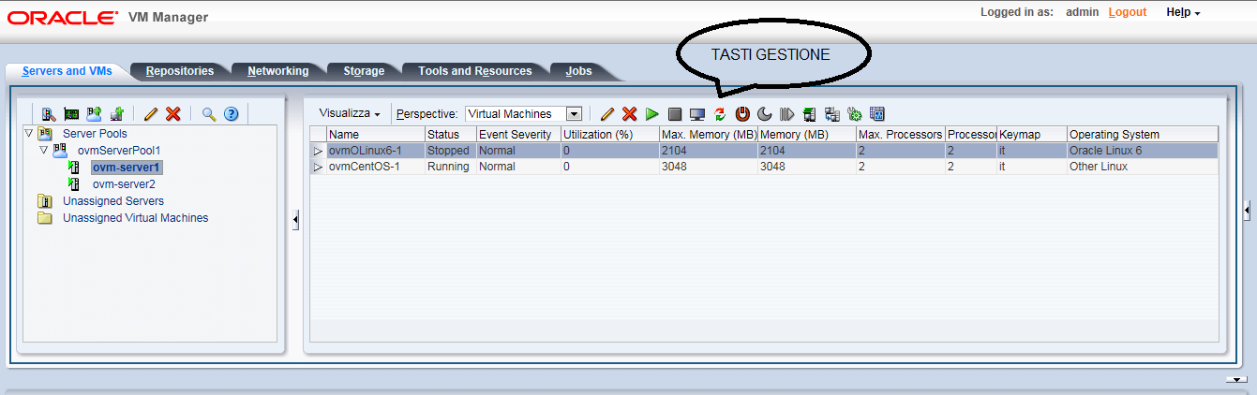Open the Perspective combo box arrow
The height and width of the screenshot is (395, 1257).
coord(575,114)
